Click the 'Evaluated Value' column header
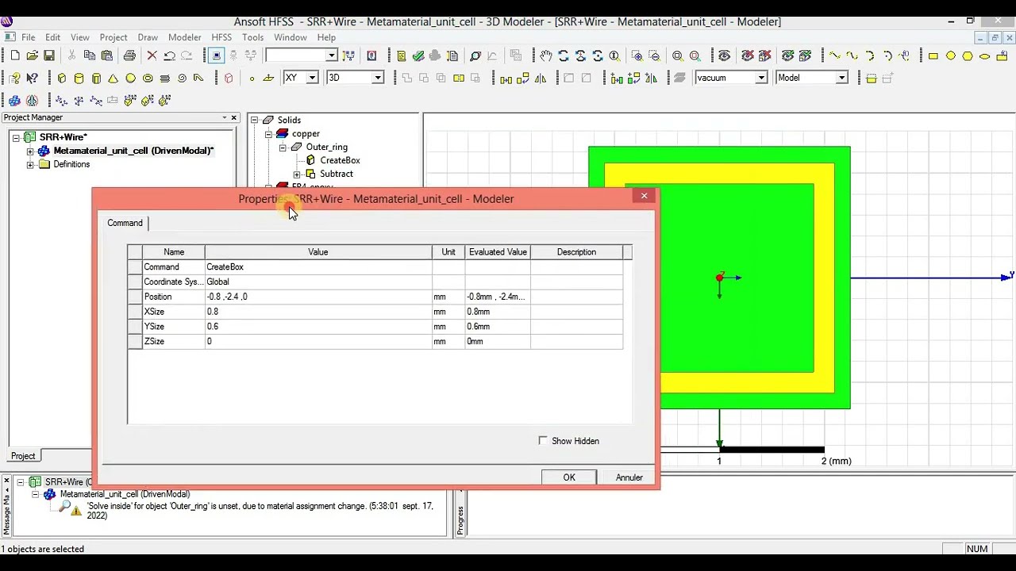Viewport: 1016px width, 571px height. coord(498,252)
